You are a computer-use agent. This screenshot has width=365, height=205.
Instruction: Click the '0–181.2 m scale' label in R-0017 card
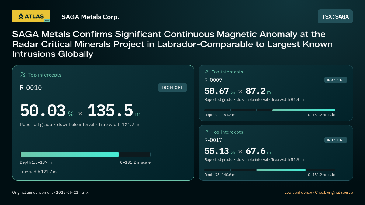(322, 175)
